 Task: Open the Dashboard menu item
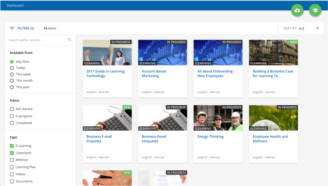click(15, 5)
